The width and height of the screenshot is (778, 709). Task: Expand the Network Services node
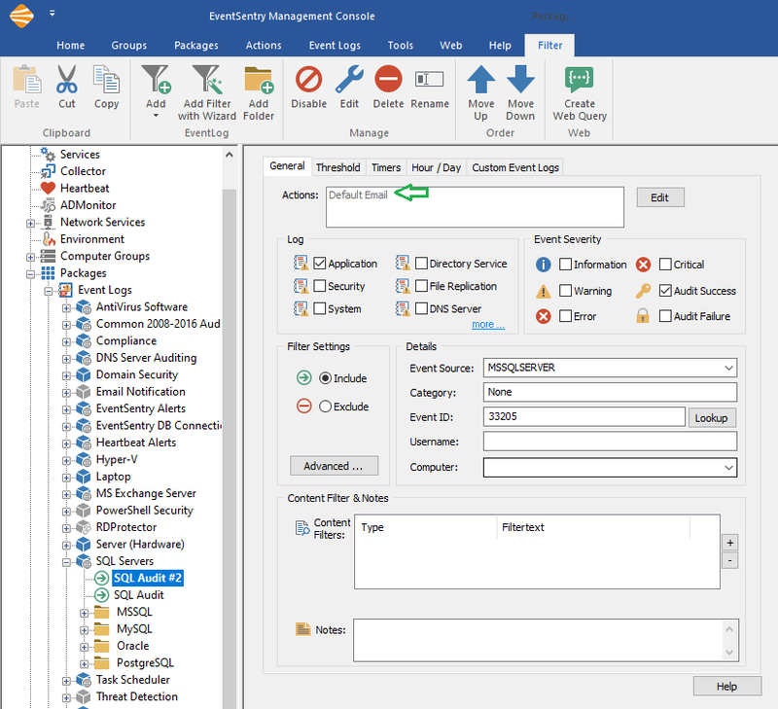pyautogui.click(x=31, y=224)
